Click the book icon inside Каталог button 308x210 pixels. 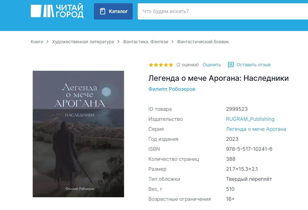pos(103,11)
